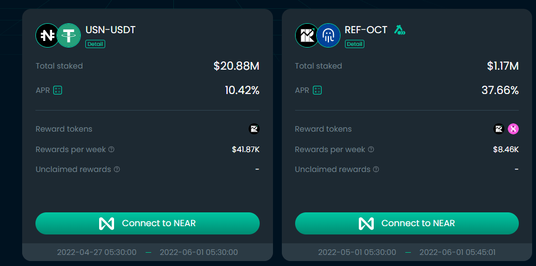Click REF reward token icon in USN-USDT card

[254, 129]
